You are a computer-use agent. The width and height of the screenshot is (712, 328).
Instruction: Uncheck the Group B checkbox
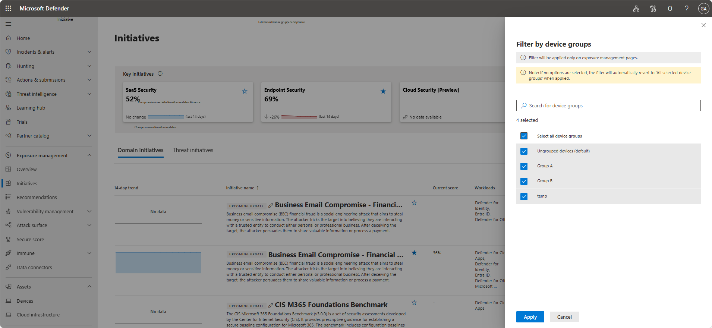tap(524, 181)
